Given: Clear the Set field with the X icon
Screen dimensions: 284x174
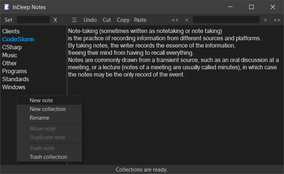Looking at the screenshot, I should tap(55, 20).
